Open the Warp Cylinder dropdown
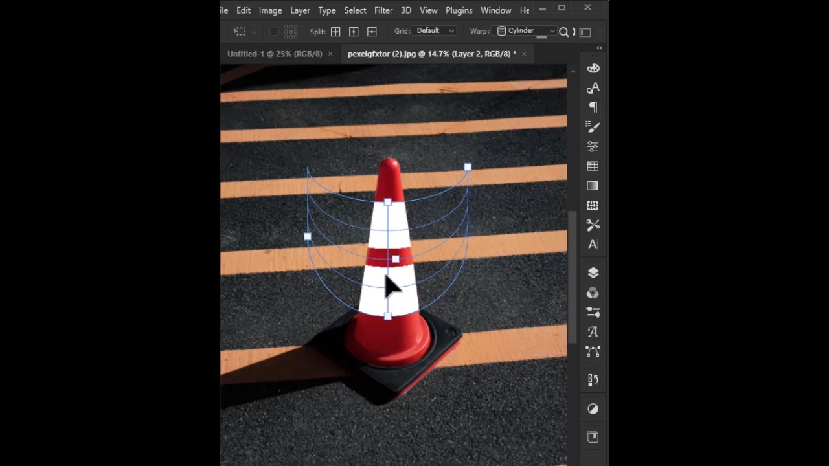This screenshot has width=829, height=466. coord(525,31)
